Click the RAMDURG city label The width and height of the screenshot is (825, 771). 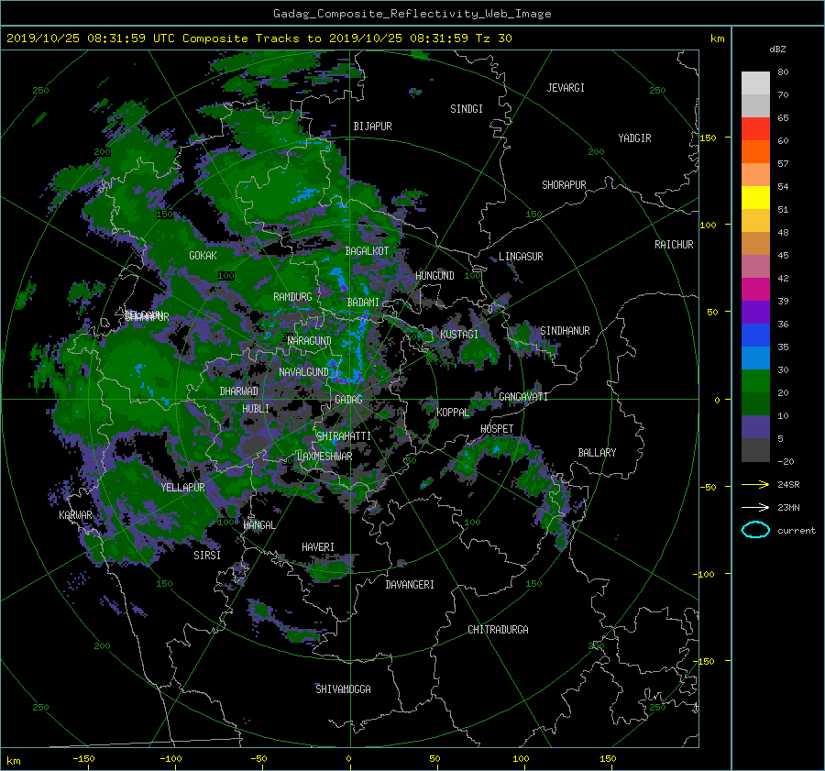point(292,297)
